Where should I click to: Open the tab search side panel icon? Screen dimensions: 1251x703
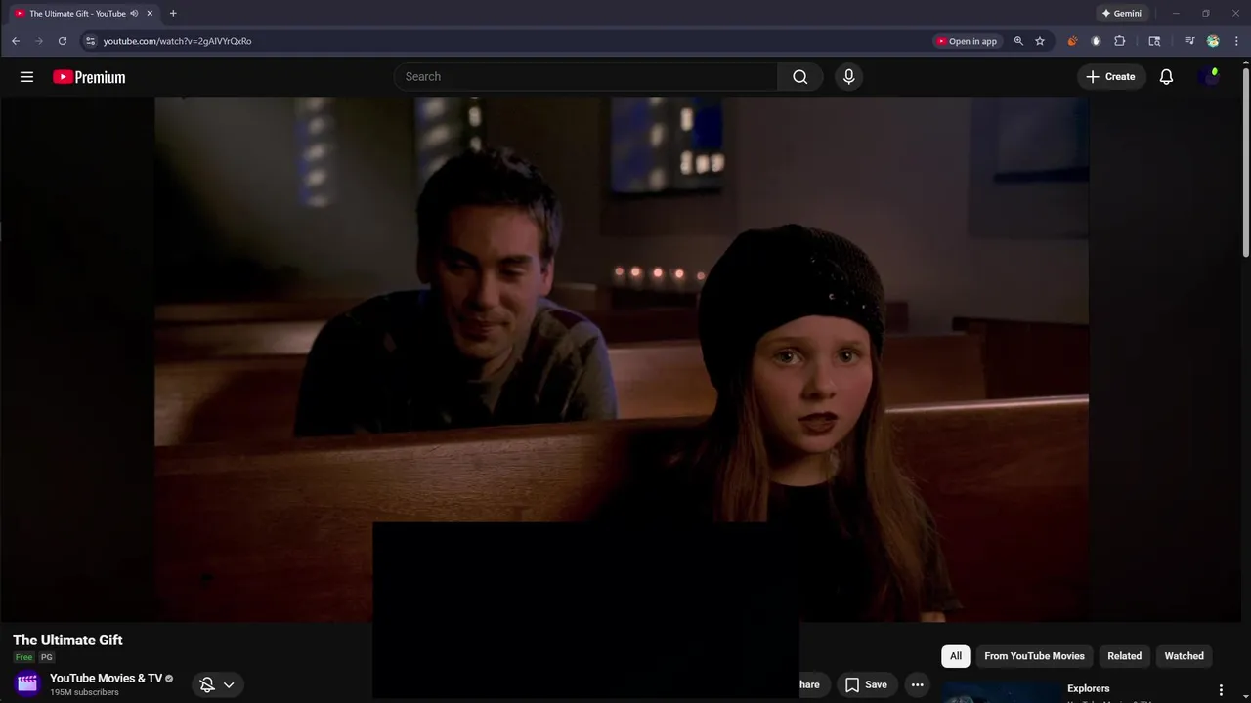1154,41
